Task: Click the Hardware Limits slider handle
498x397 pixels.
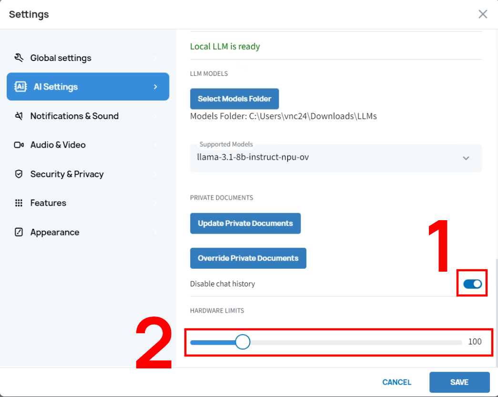Action: coord(243,342)
